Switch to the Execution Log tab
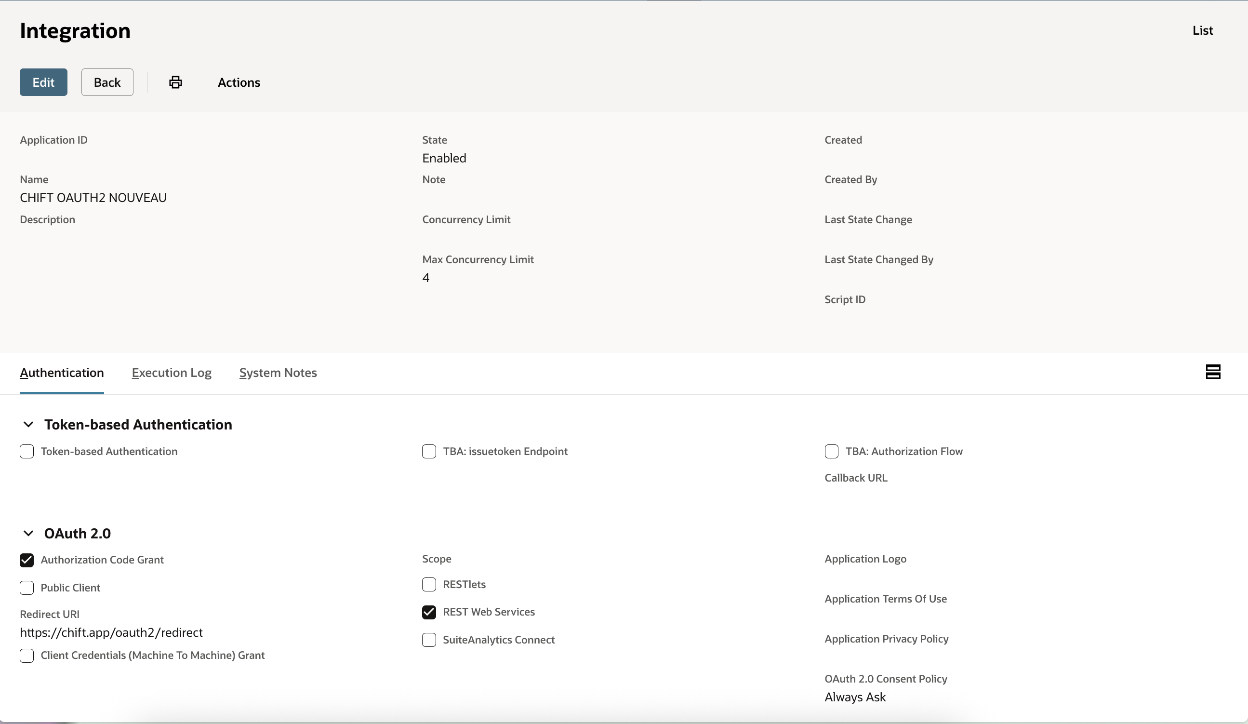Viewport: 1248px width, 724px height. [x=172, y=373]
